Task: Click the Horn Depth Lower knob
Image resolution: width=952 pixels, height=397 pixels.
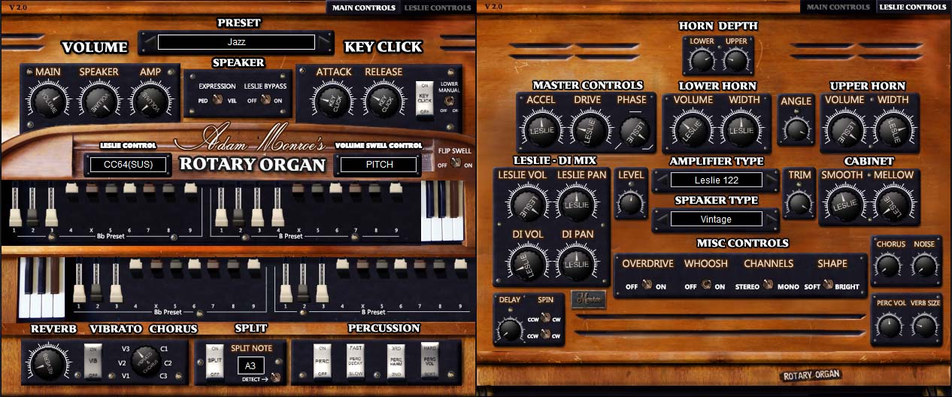Action: [x=702, y=60]
